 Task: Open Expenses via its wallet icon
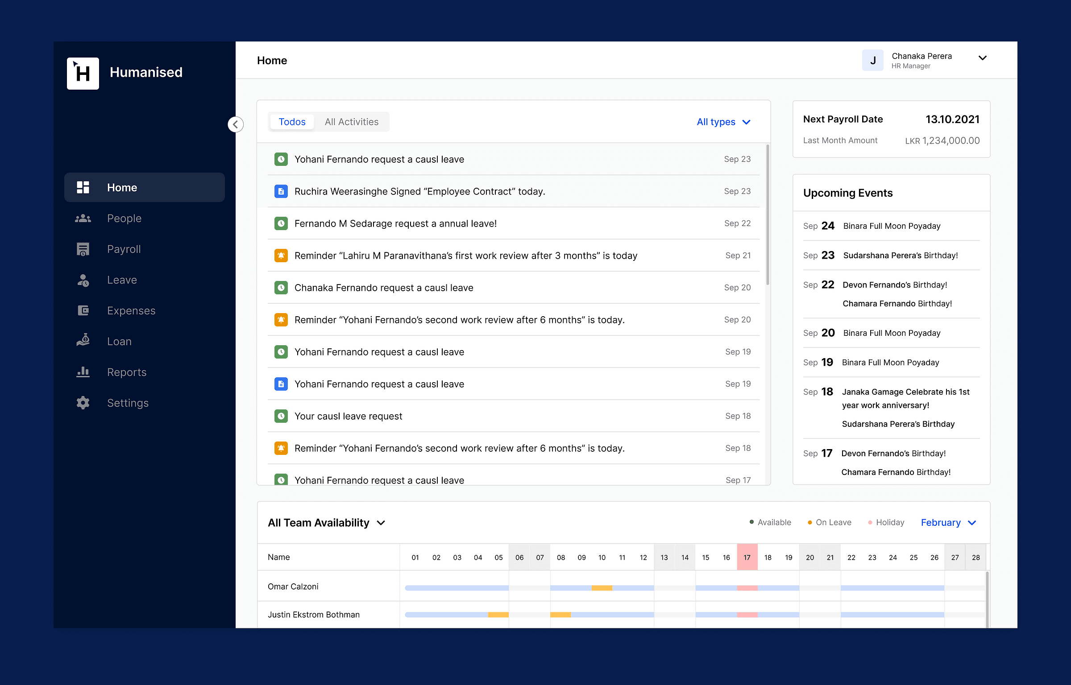[83, 310]
